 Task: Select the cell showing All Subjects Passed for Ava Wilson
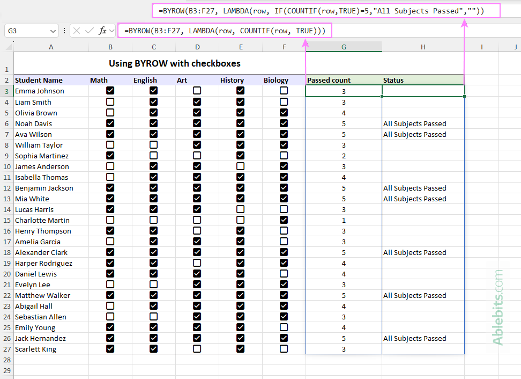coord(423,134)
